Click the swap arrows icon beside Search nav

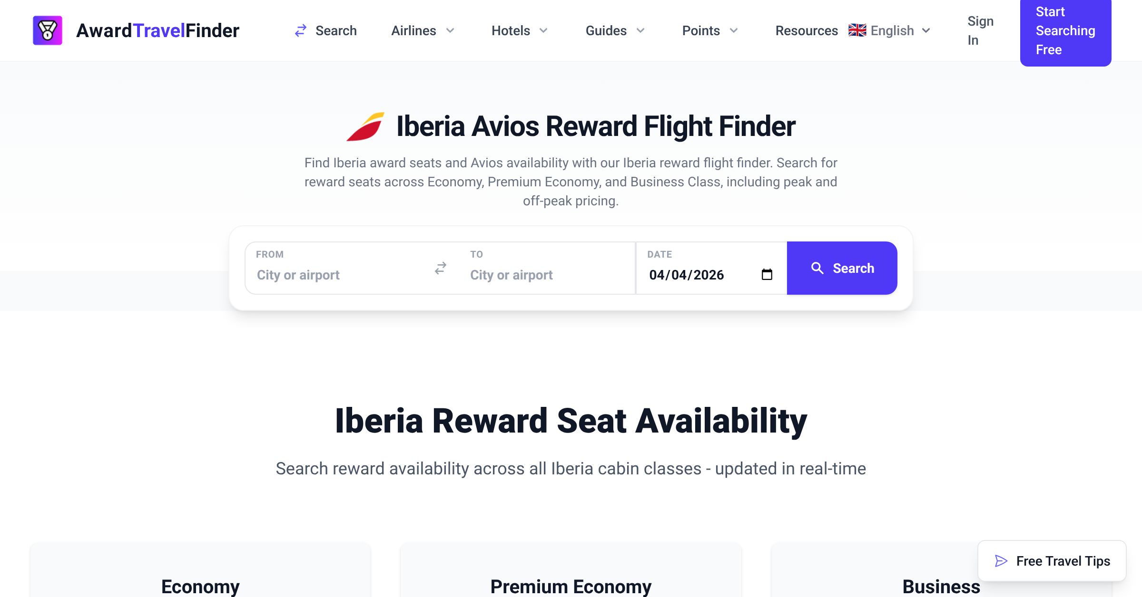pyautogui.click(x=301, y=31)
